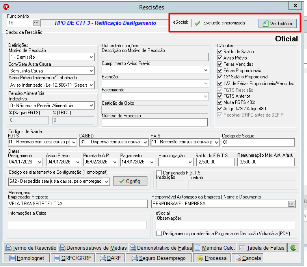Image resolution: width=307 pixels, height=267 pixels.
Task: Click the eSocial Observações field
Action: pyautogui.click(x=225, y=225)
